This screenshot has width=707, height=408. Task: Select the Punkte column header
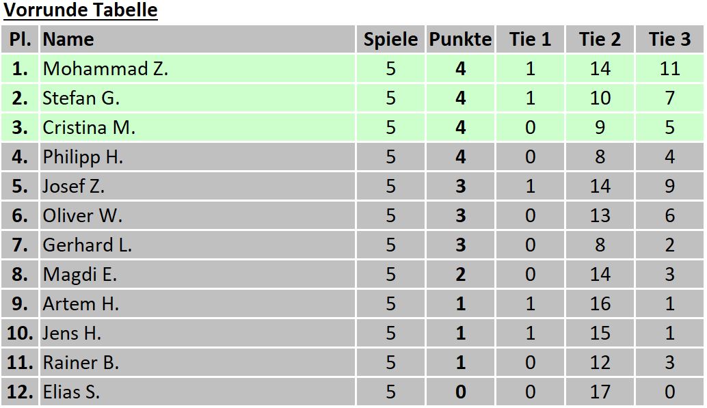point(460,40)
